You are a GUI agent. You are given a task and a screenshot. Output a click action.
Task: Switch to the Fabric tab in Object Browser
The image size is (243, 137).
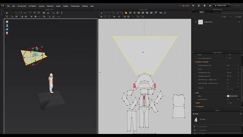click(202, 12)
